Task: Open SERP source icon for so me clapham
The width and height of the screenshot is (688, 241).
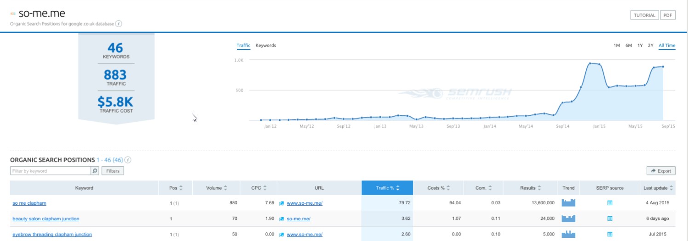Action: coord(610,203)
